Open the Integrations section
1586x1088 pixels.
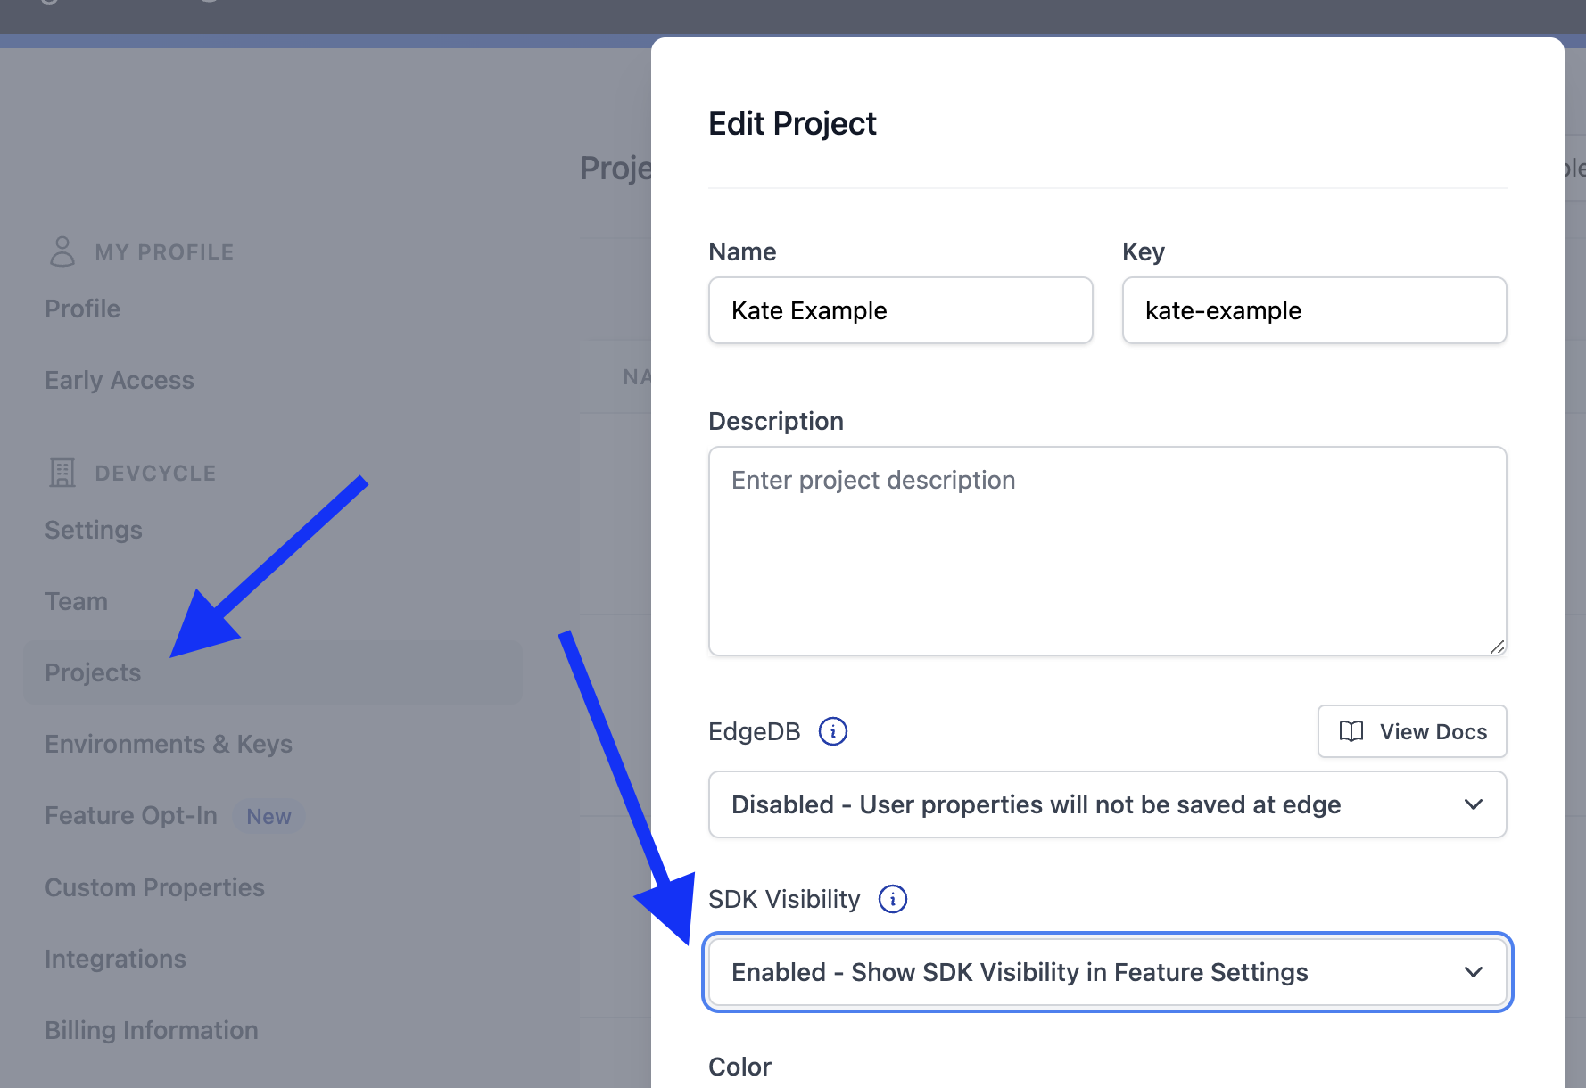tap(115, 959)
